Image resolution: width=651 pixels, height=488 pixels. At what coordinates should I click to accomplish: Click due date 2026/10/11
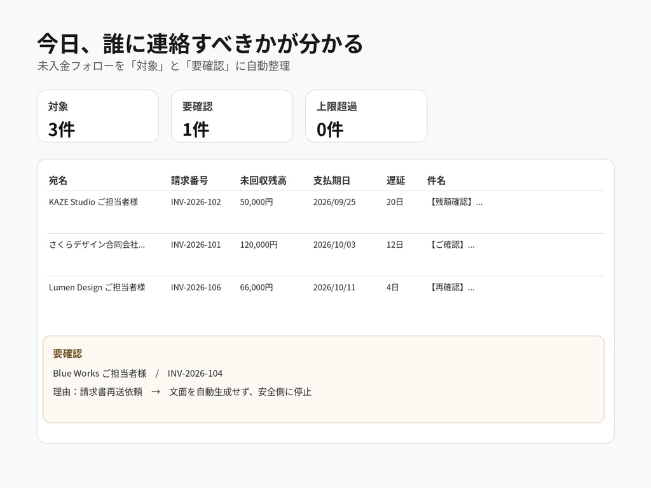[x=334, y=288]
